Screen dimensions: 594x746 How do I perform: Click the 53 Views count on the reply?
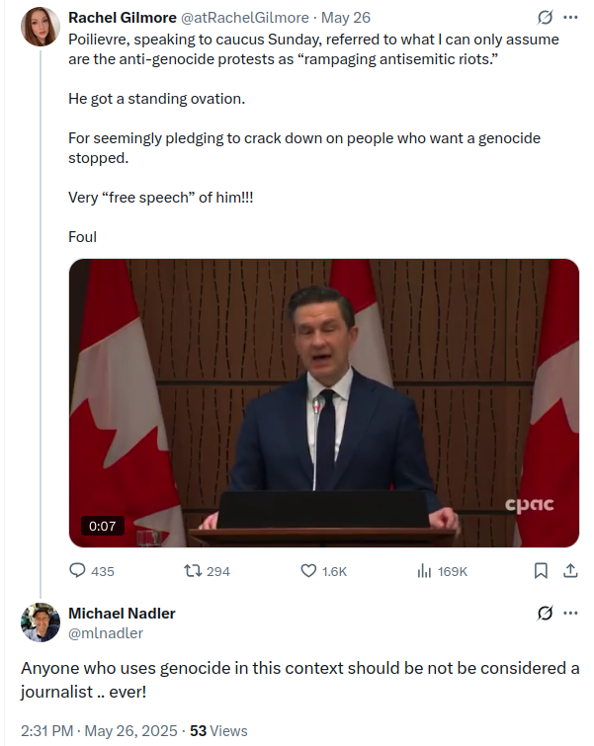tap(219, 731)
